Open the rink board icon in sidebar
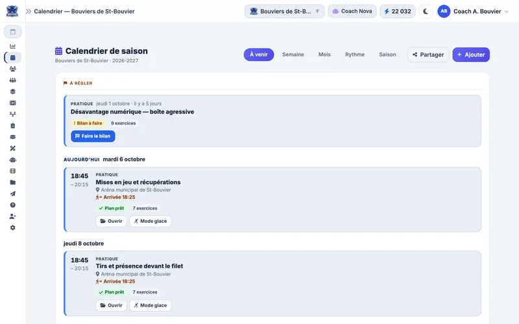Screen dimensions: 519x324 (x=12, y=103)
